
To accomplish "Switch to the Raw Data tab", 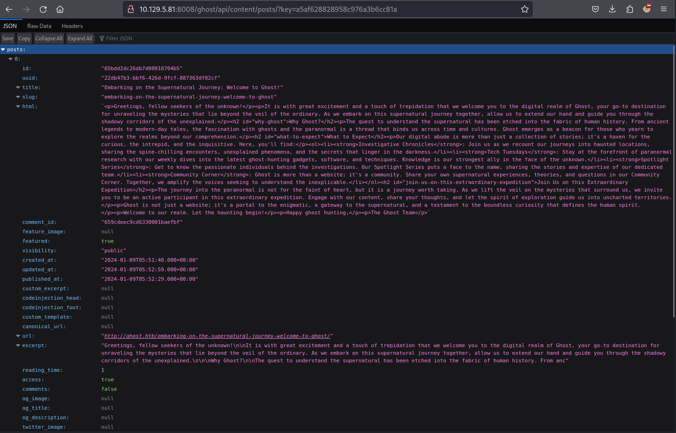I will tap(39, 26).
